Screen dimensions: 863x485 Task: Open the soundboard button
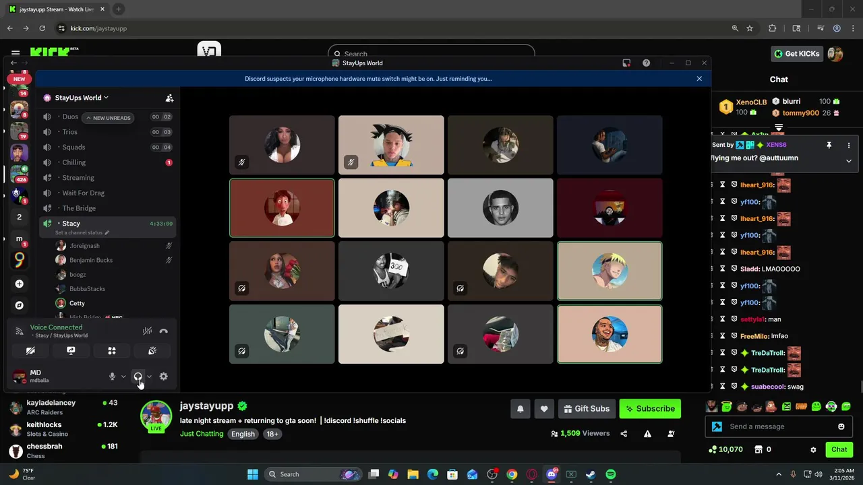tap(152, 350)
